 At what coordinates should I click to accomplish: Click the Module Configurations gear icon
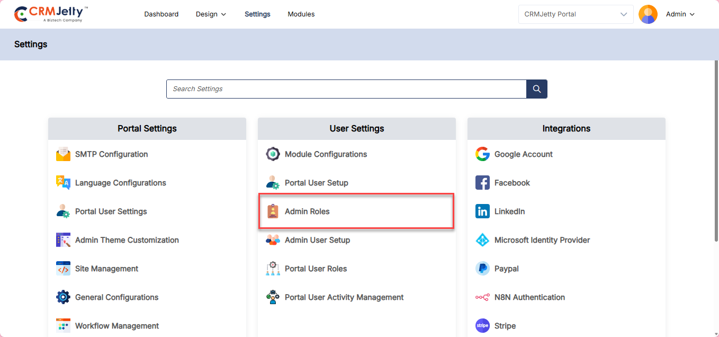[273, 154]
